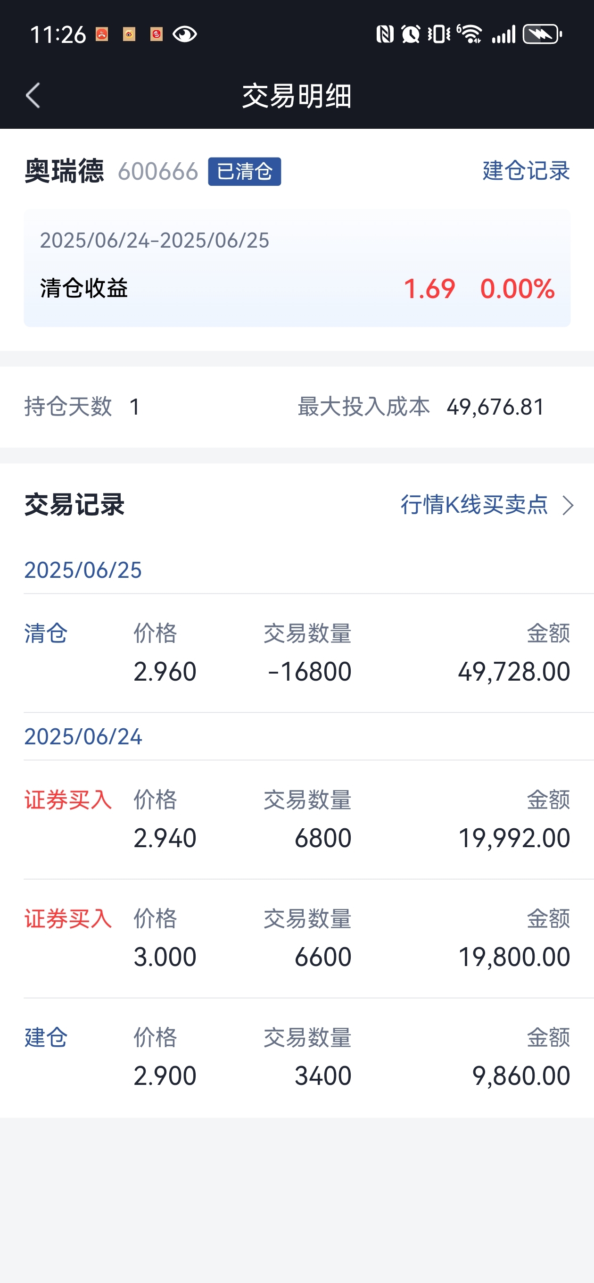
Task: Select 证券买入 entry priced 2.940
Action: click(x=297, y=819)
